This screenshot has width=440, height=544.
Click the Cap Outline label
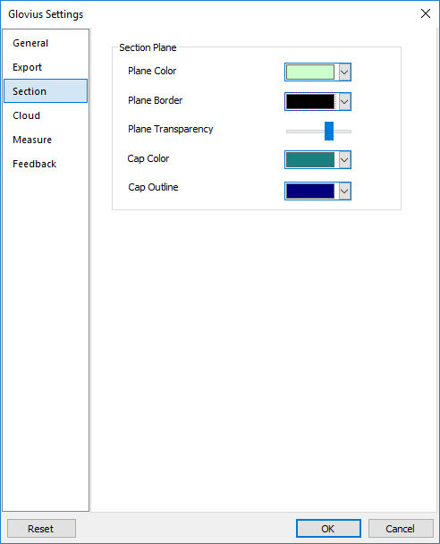(x=153, y=187)
